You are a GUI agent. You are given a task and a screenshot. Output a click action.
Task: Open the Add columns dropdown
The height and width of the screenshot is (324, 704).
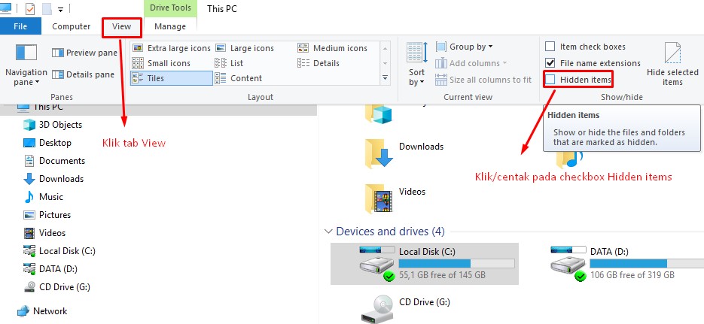(471, 63)
